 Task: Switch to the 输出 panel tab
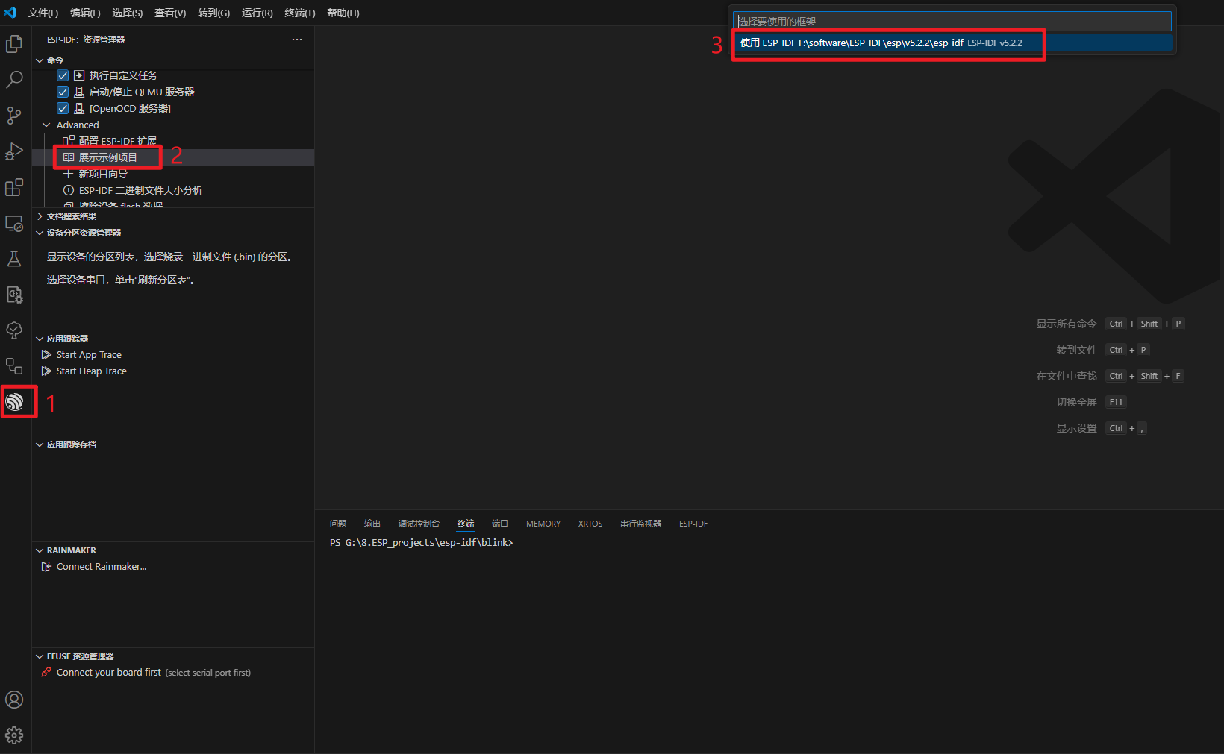click(372, 524)
